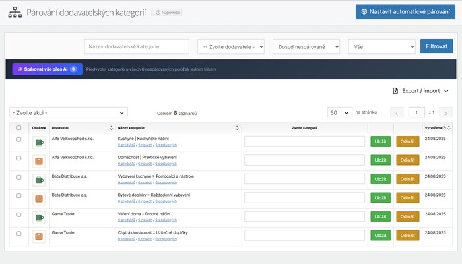Click category input for Vaření doma row

304,216
